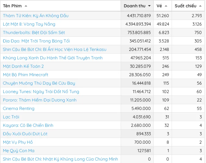Image resolution: width=206 pixels, height=163 pixels.
Task: Sort by Doanh thu column header
Action: (135, 6)
